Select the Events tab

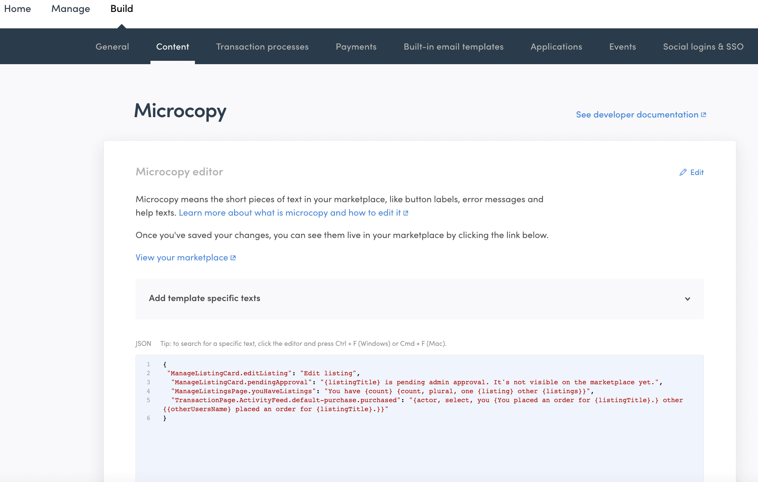[x=622, y=47]
